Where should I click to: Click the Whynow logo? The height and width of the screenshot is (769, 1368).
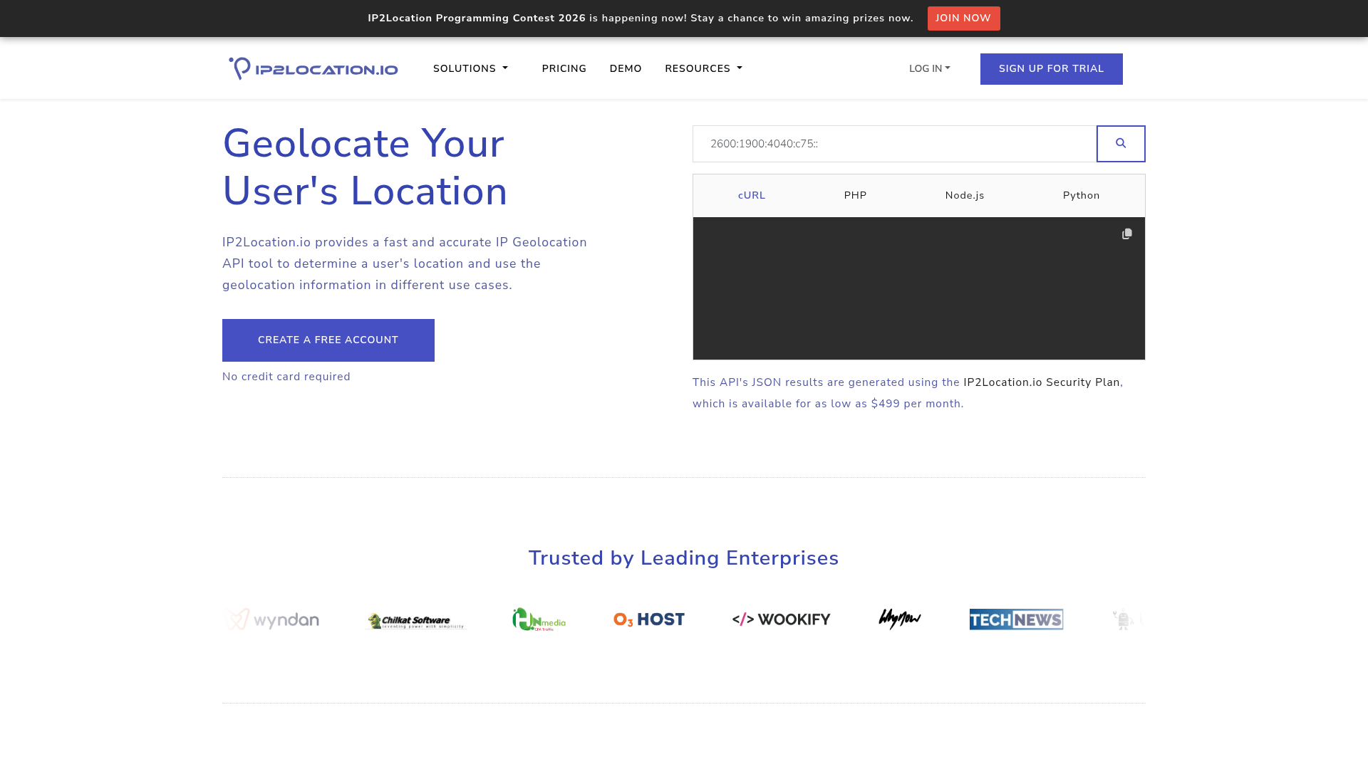[x=900, y=619]
